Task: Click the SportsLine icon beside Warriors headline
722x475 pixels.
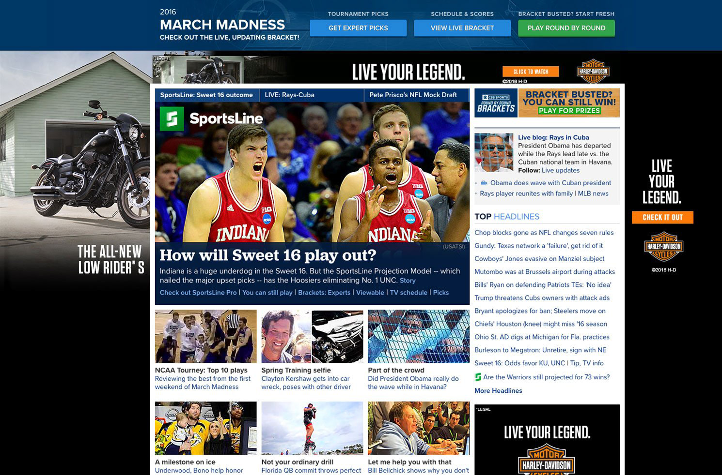Action: pos(478,377)
